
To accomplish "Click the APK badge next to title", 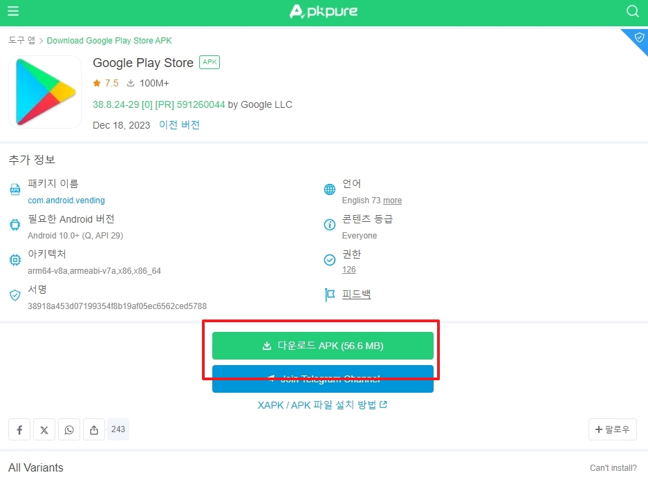I will pyautogui.click(x=210, y=62).
